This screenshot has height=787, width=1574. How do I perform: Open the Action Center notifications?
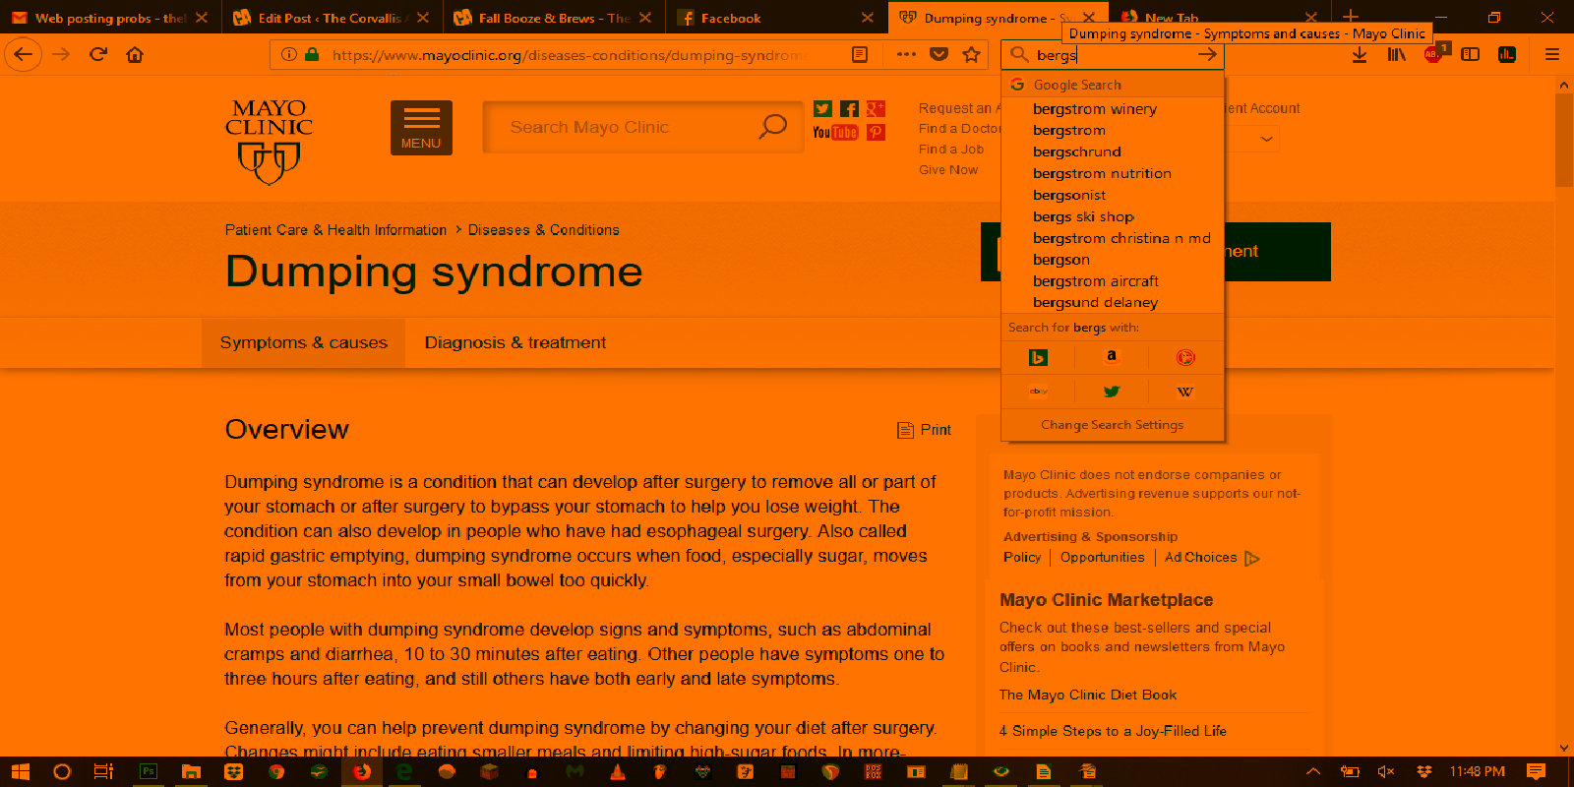pyautogui.click(x=1536, y=771)
